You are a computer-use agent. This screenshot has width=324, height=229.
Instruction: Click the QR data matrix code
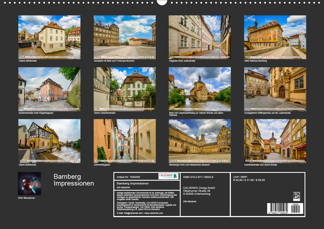296,196
